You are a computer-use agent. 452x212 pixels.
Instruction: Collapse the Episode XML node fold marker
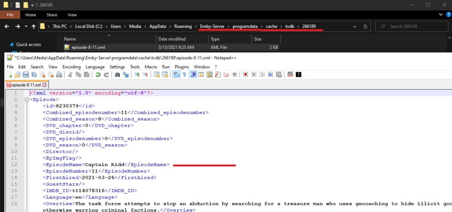tap(27, 99)
